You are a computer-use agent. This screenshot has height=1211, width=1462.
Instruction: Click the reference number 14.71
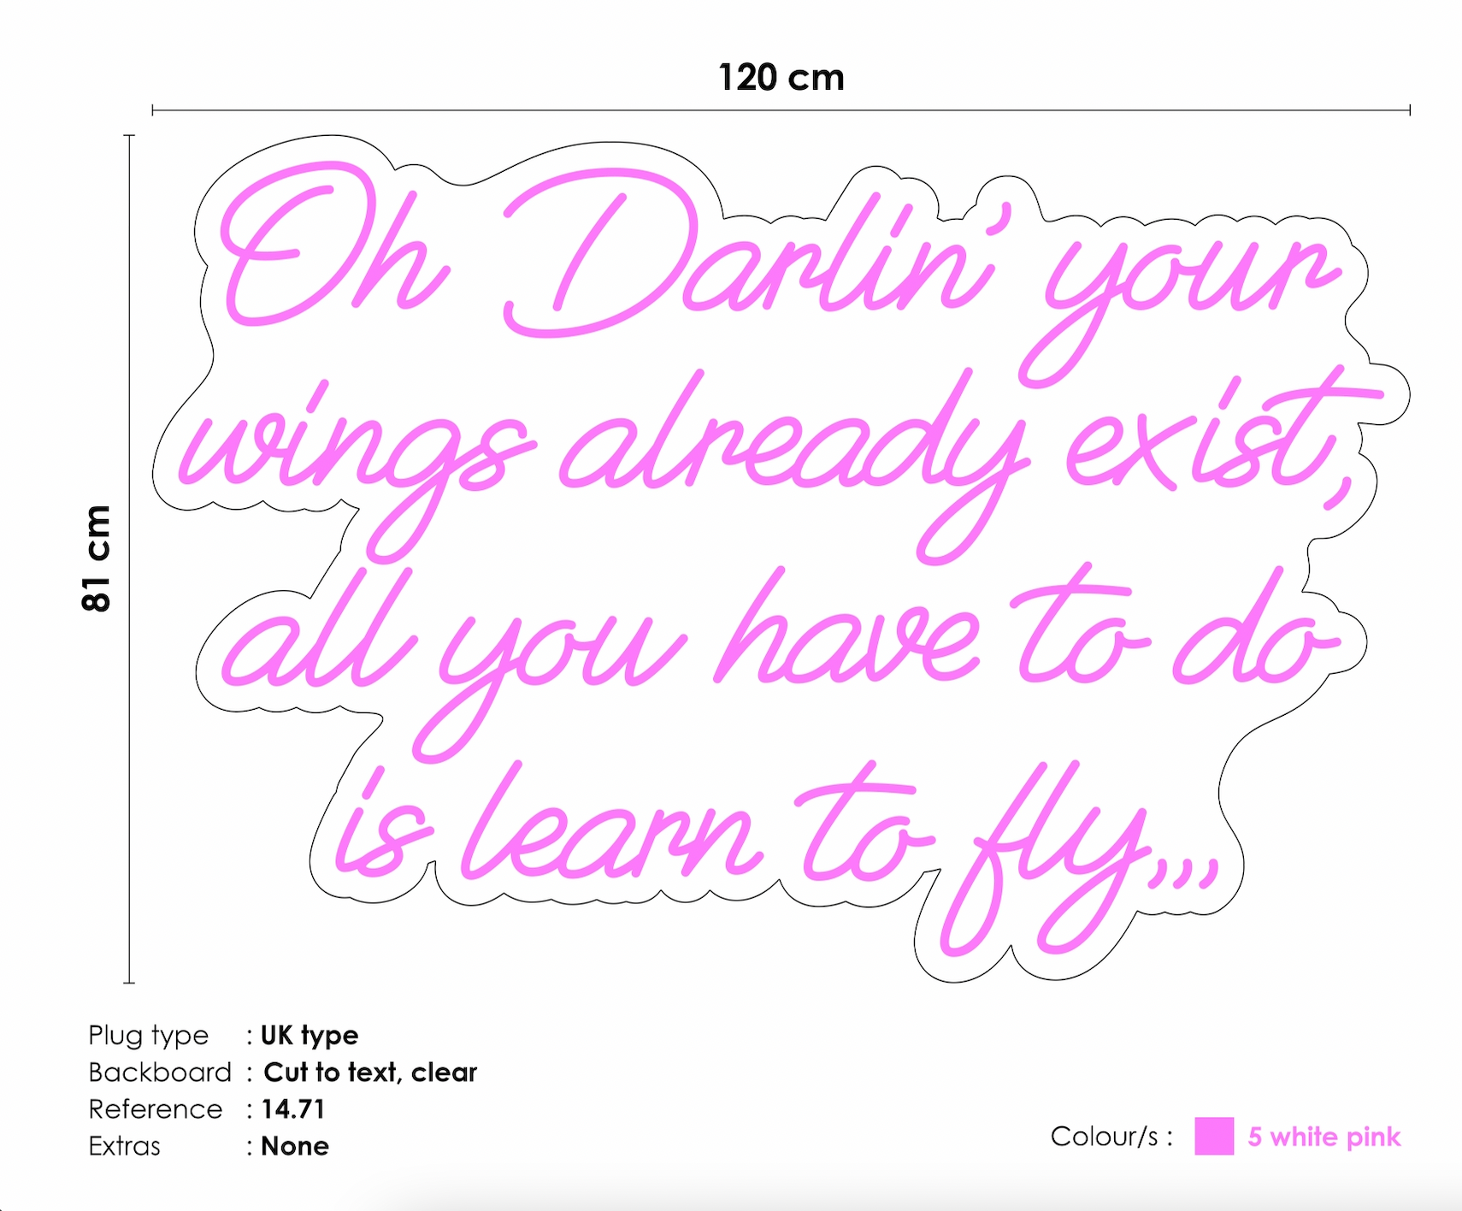click(293, 1109)
